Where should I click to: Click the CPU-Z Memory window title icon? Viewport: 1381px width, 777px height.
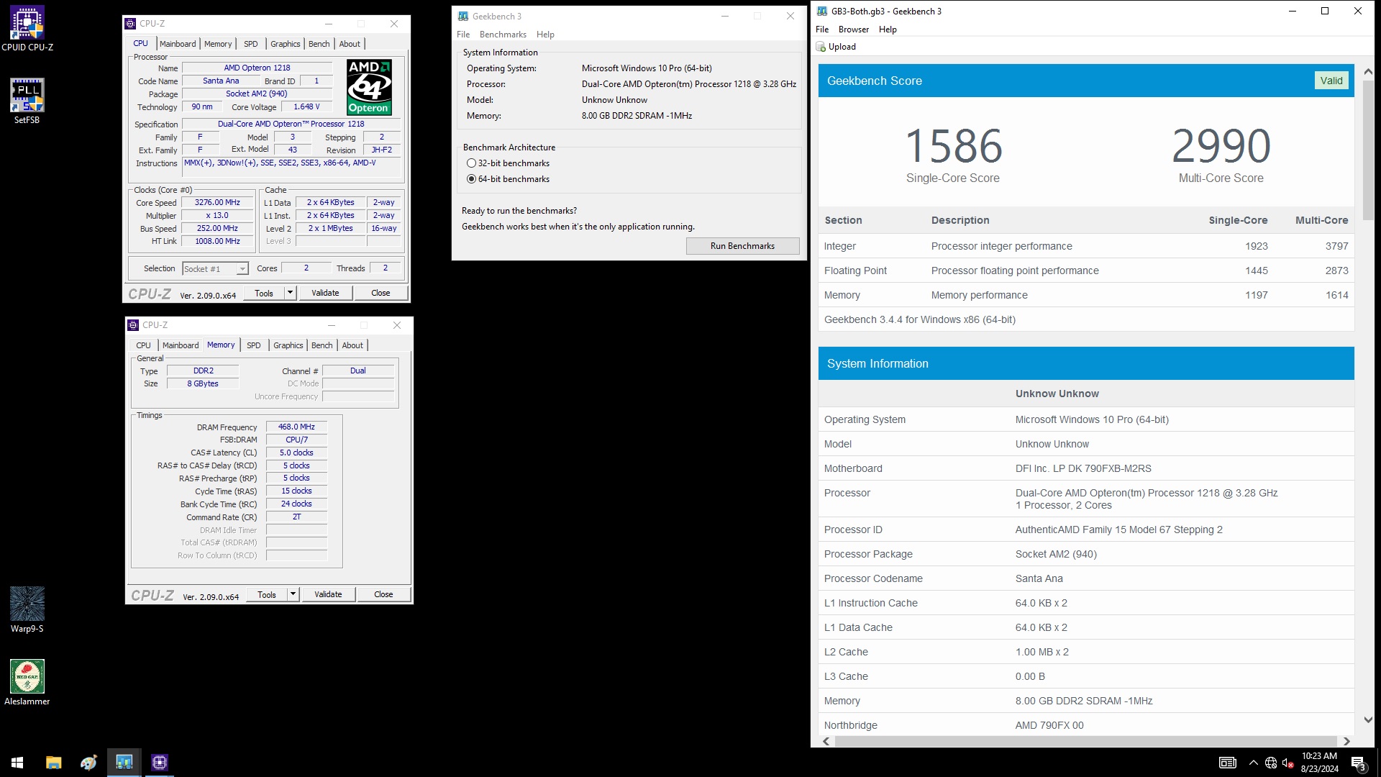133,325
